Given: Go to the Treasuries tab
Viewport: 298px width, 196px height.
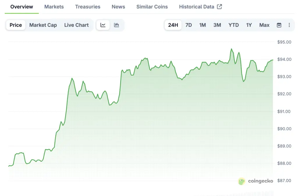Looking at the screenshot, I should coord(88,7).
